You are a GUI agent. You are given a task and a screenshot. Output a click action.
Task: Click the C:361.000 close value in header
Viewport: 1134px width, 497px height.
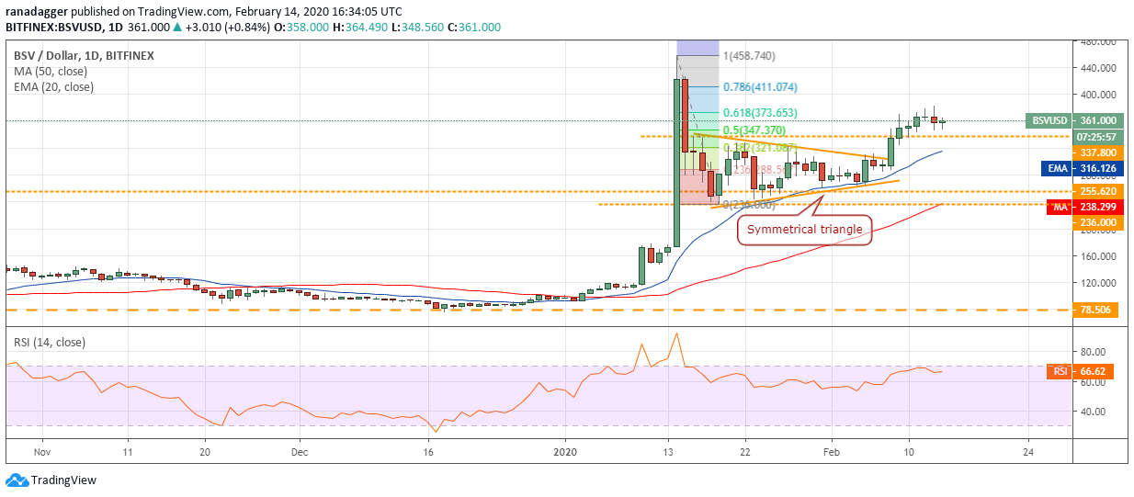click(473, 28)
